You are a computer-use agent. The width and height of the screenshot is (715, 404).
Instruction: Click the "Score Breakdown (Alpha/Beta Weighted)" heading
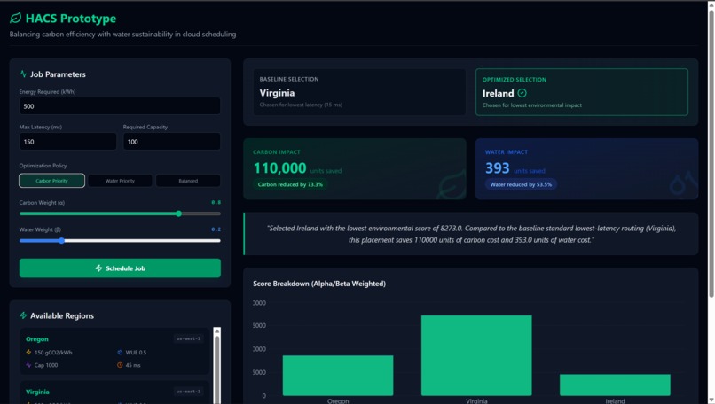(x=319, y=284)
